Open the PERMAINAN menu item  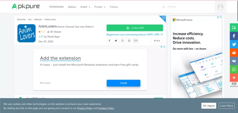click(56, 7)
